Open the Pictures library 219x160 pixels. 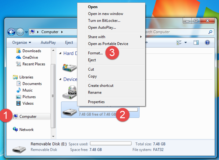[x=26, y=97]
